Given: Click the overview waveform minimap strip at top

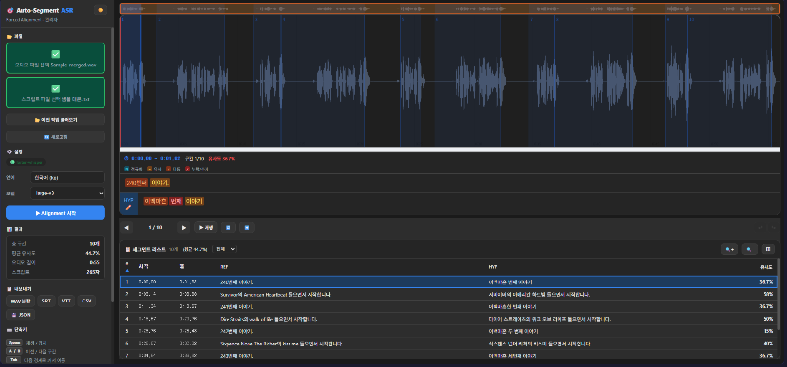Looking at the screenshot, I should point(449,9).
